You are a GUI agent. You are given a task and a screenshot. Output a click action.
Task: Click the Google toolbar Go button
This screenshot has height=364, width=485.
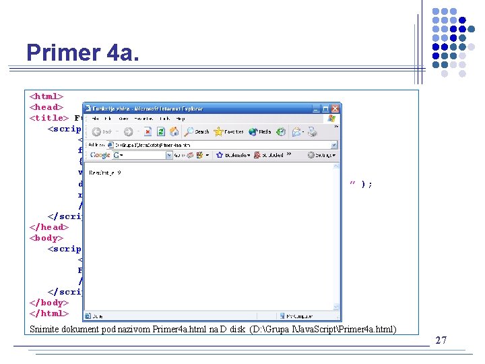pos(179,155)
